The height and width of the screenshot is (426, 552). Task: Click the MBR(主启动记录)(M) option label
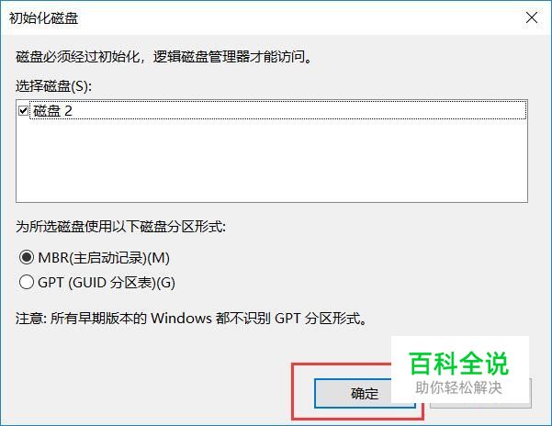[x=104, y=258]
